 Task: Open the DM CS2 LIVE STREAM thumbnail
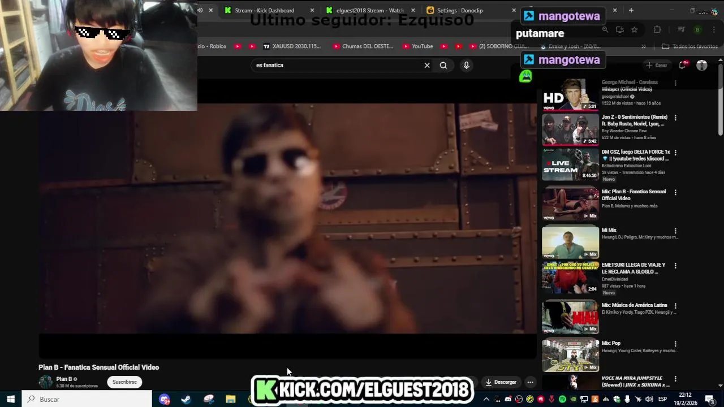(570, 164)
